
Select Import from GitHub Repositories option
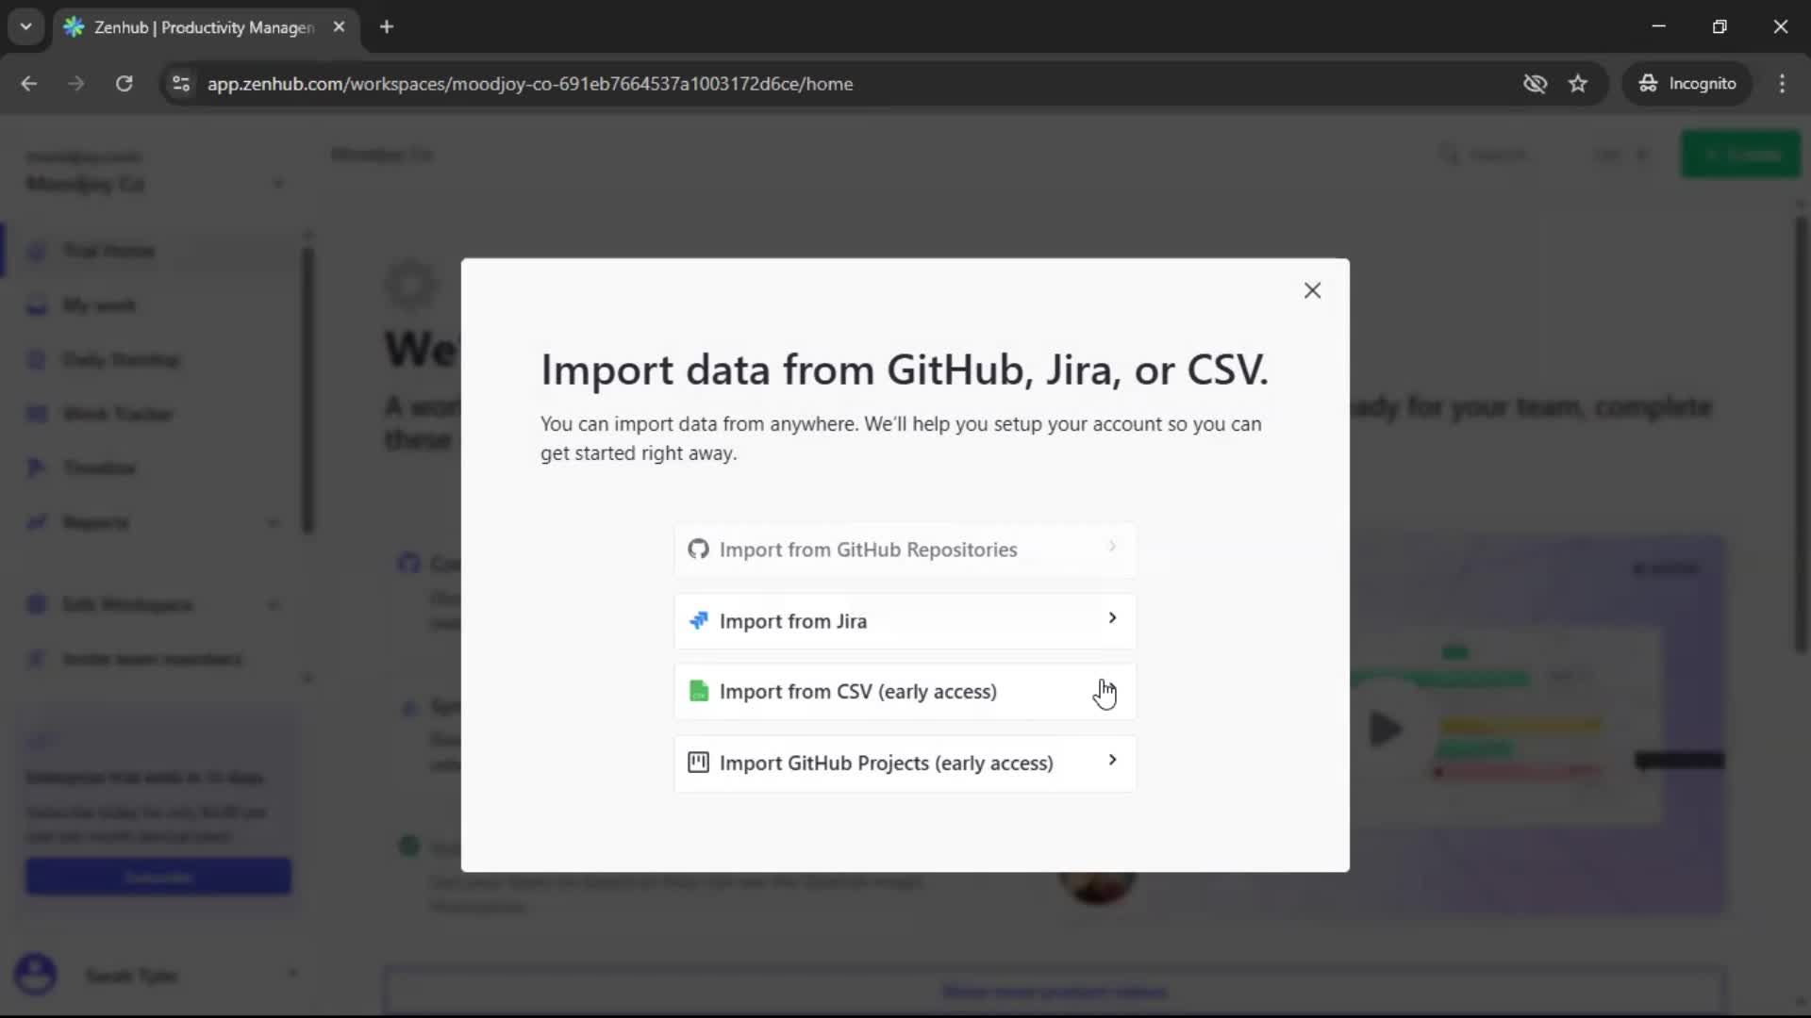[868, 550]
